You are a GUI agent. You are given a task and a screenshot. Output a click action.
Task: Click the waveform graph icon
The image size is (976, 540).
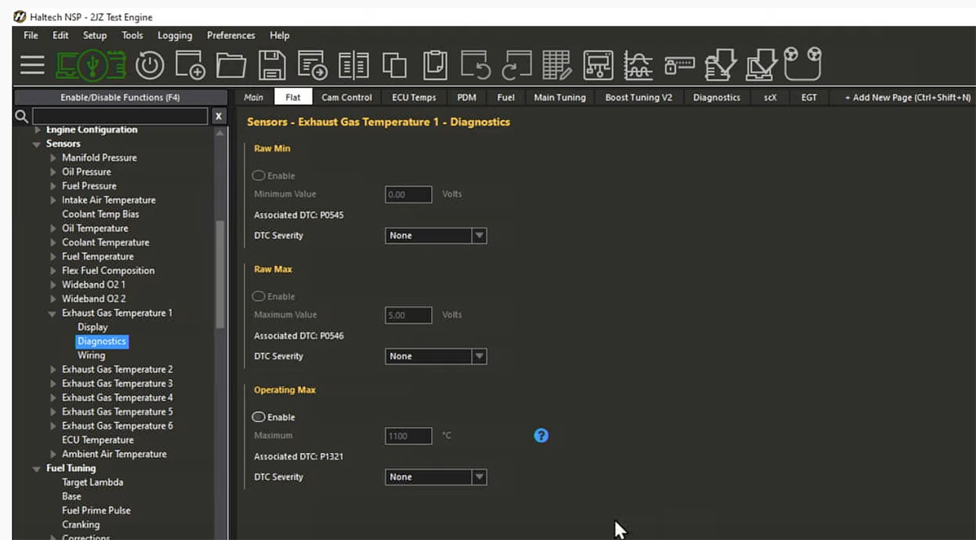coord(638,65)
